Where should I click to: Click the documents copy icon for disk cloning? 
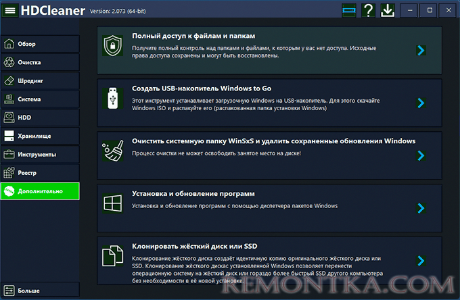(x=113, y=256)
